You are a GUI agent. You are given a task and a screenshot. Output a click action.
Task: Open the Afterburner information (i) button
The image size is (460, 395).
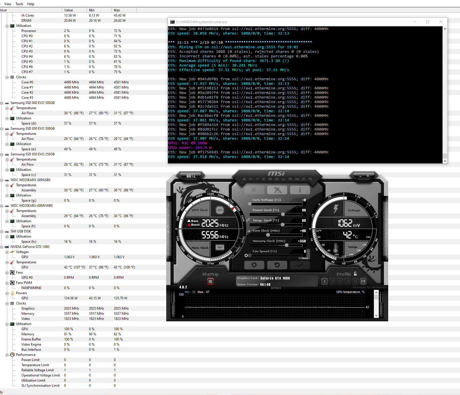click(300, 190)
